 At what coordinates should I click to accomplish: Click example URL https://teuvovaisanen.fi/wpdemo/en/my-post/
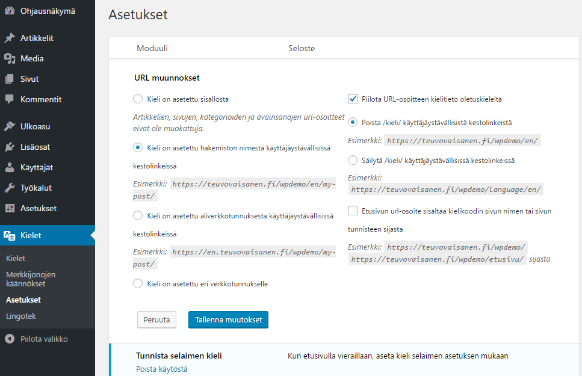pyautogui.click(x=235, y=190)
